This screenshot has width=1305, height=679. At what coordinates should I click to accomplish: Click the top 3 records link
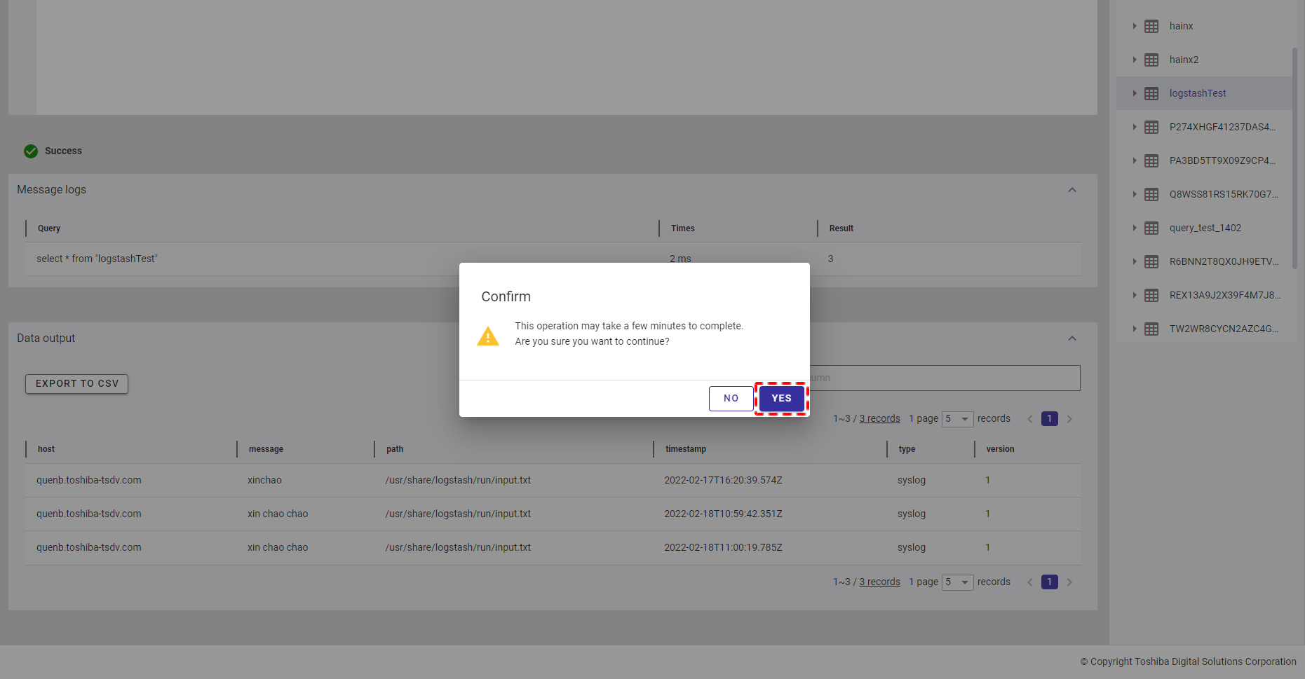879,418
